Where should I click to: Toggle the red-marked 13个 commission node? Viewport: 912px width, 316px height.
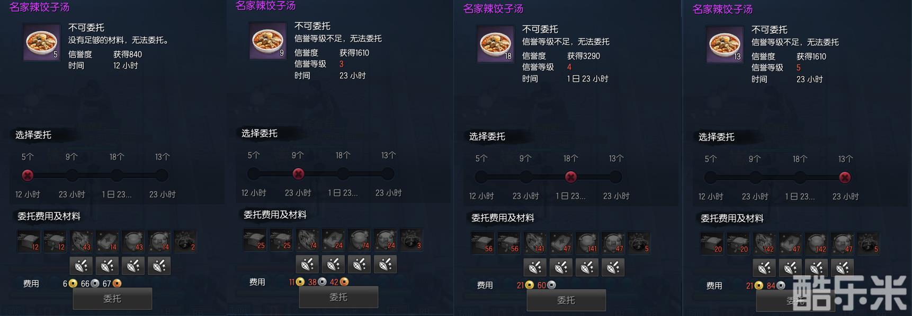pos(845,177)
